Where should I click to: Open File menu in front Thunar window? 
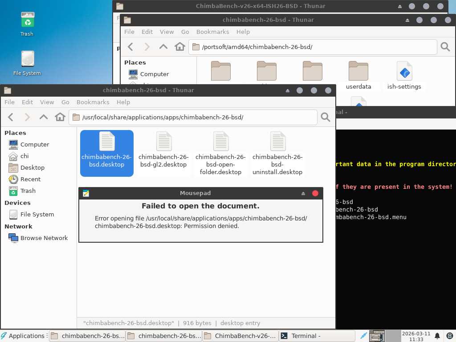point(9,102)
